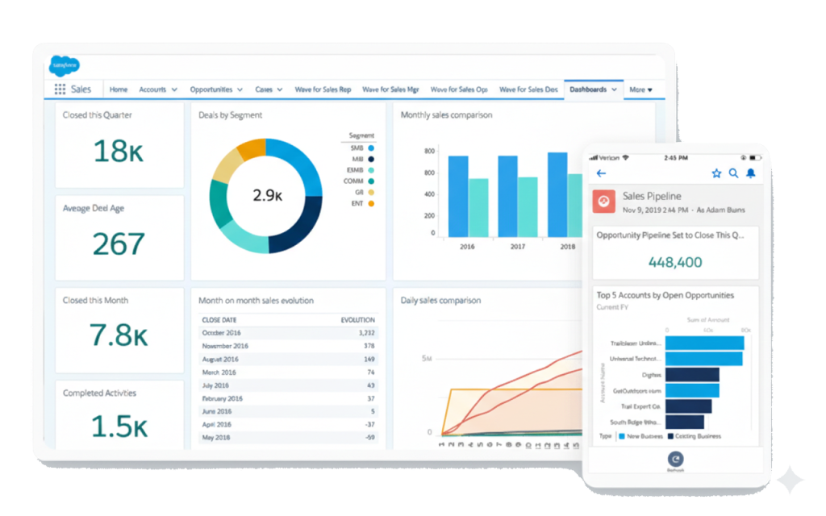Tap the back arrow in the mobile header
Viewport: 826px width, 516px height.
click(x=601, y=173)
